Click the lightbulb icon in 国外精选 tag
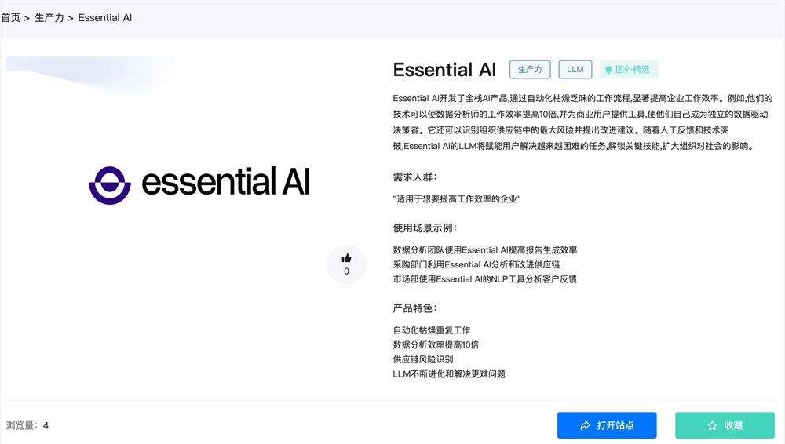 click(x=608, y=70)
